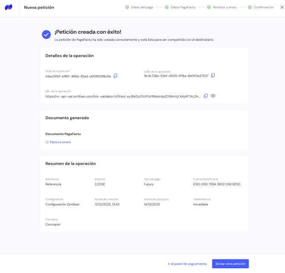Copy the URL de la operación
The height and width of the screenshot is (273, 285).
pos(205,96)
